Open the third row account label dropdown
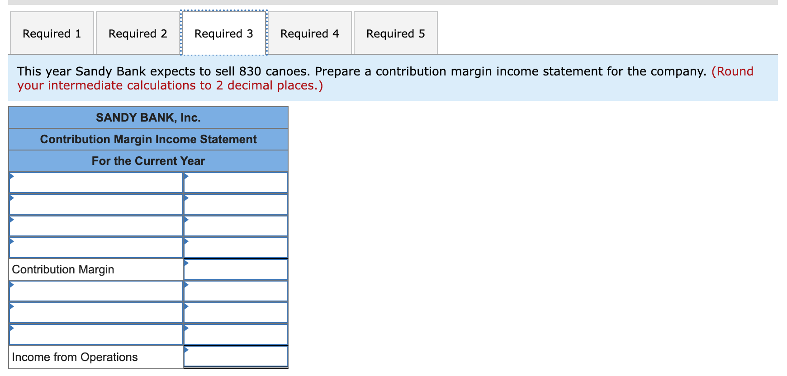 point(96,226)
